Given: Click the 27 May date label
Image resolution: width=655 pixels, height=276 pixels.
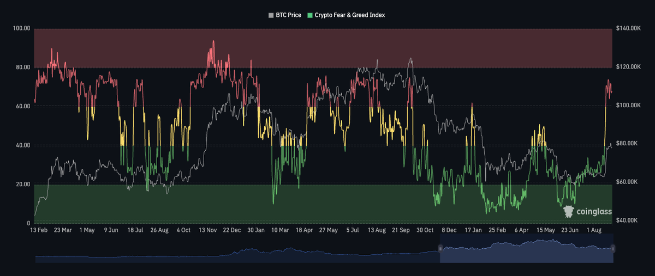Looking at the screenshot, I should [329, 230].
